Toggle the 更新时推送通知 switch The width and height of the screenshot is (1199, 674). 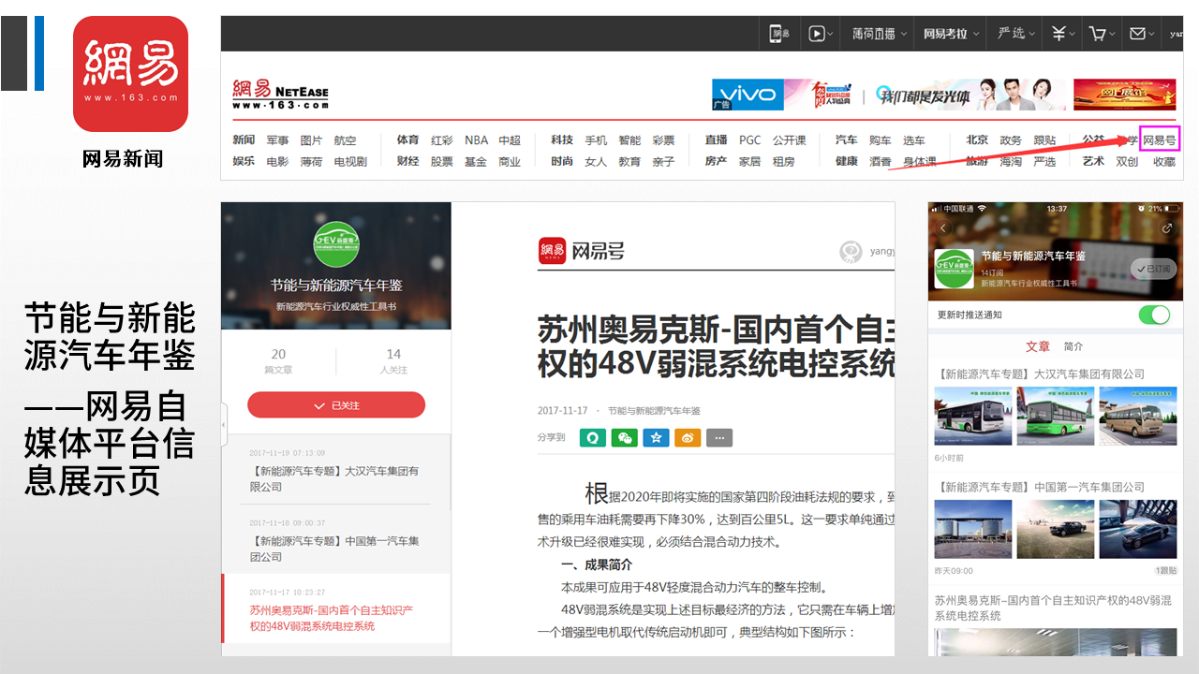1155,315
